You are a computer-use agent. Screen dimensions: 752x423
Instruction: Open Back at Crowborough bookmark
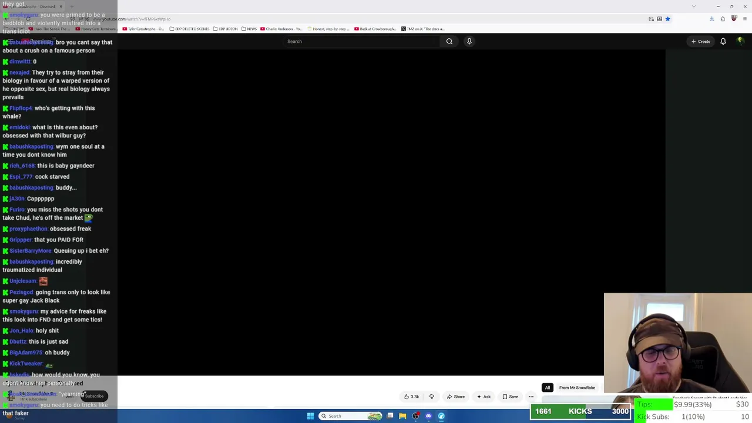375,29
